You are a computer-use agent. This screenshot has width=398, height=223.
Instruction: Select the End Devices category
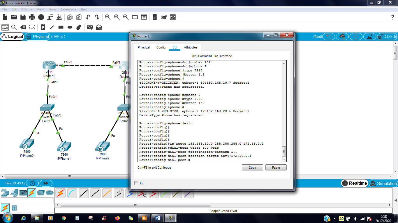pos(14,193)
